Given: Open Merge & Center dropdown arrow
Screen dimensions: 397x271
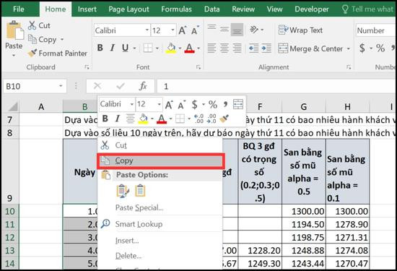Looking at the screenshot, I should click(x=349, y=48).
